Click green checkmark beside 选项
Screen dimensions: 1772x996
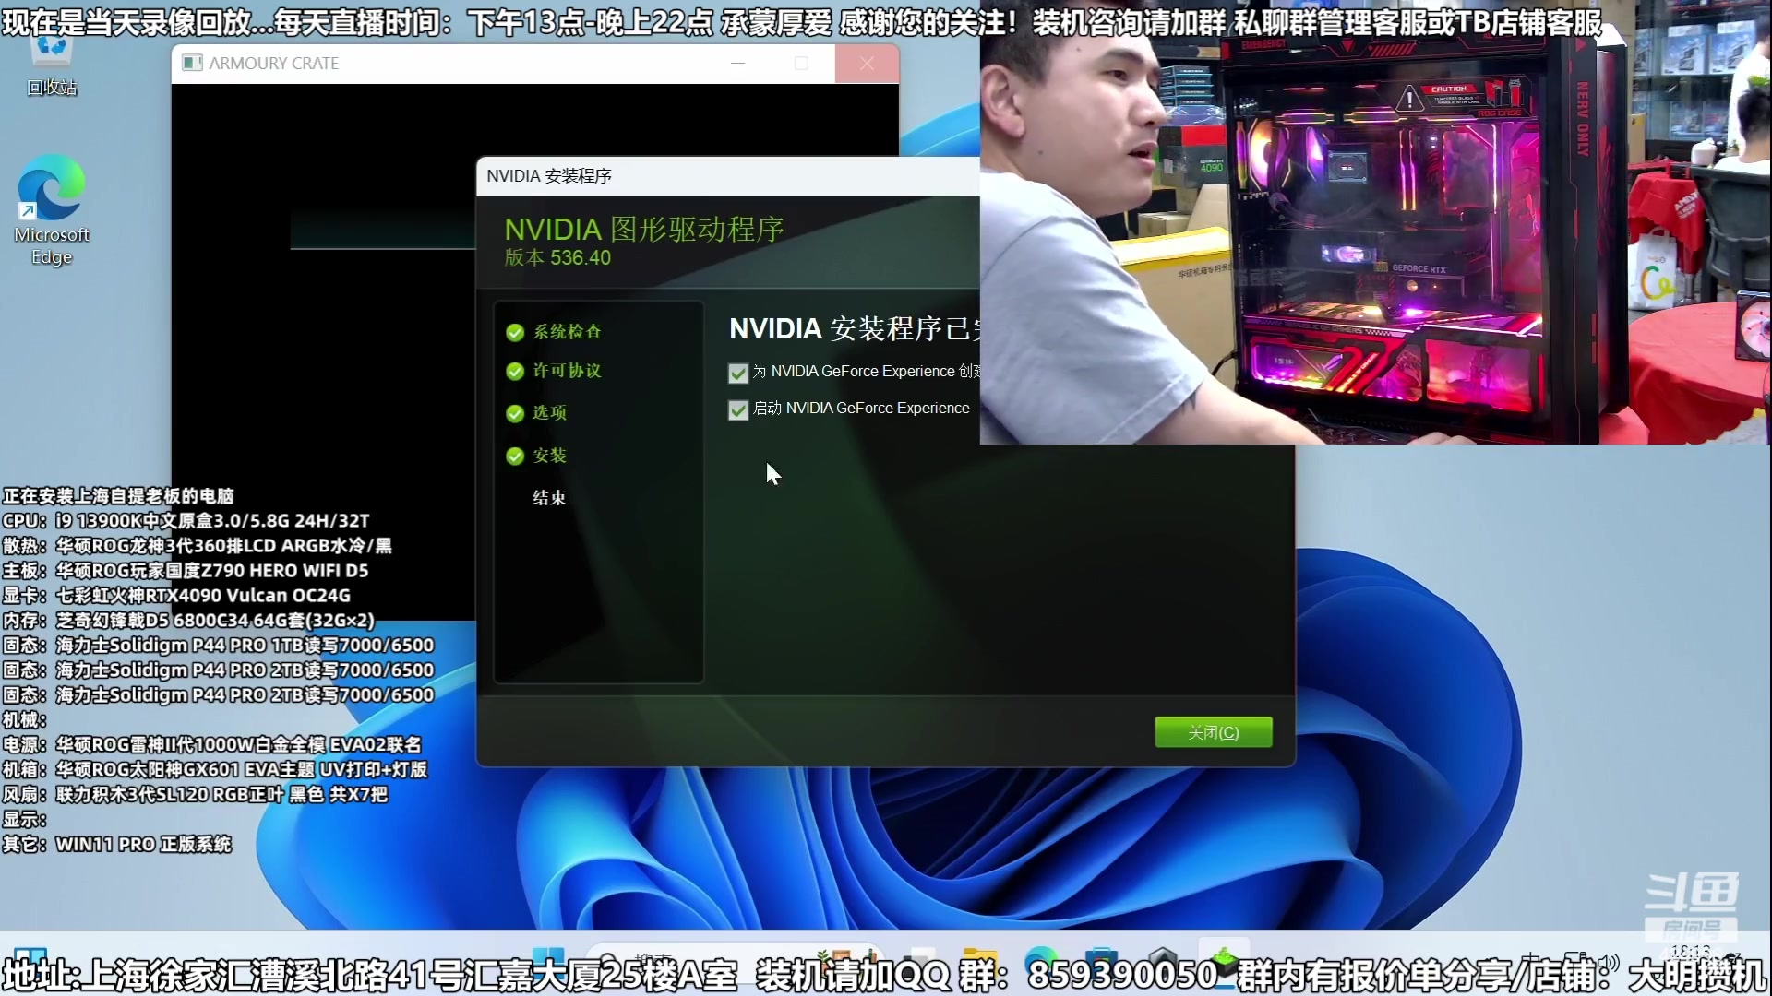click(515, 413)
